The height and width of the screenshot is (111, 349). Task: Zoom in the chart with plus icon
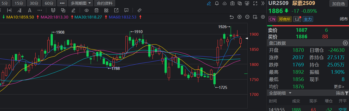pos(240,17)
